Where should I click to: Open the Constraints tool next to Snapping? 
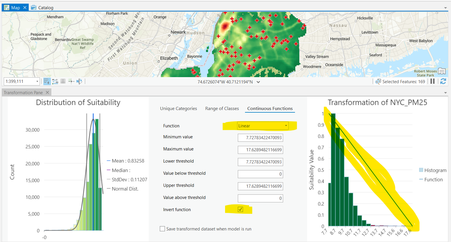(x=55, y=81)
